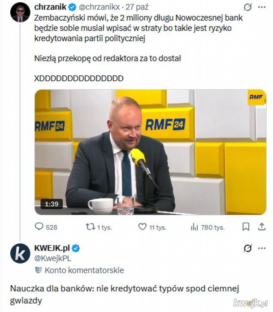Click the KWEJK.pl profile avatar
Image resolution: width=273 pixels, height=312 pixels.
tap(20, 254)
